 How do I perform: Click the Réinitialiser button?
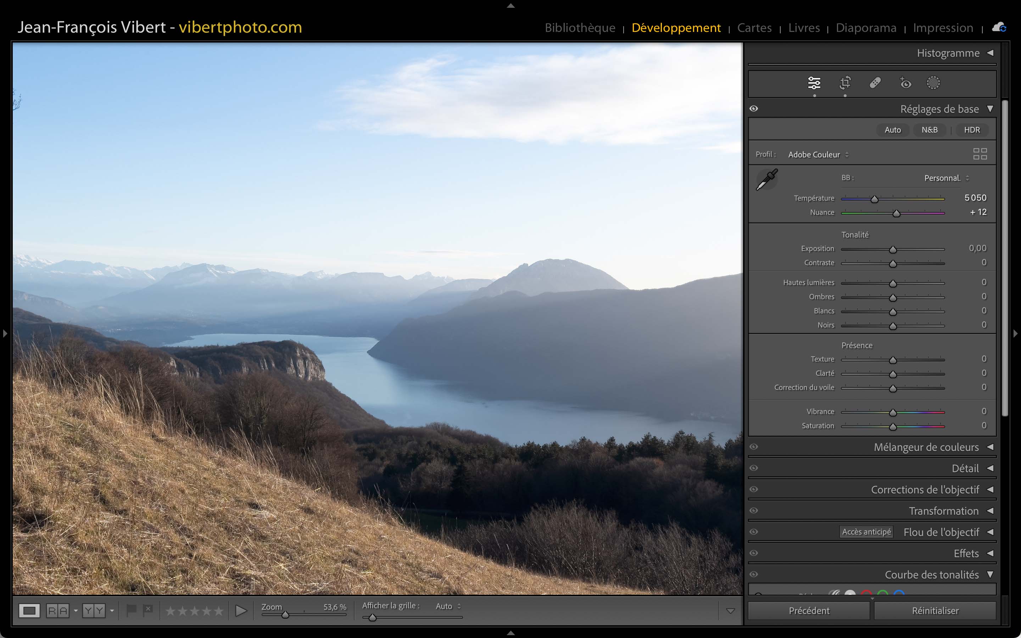(x=935, y=611)
